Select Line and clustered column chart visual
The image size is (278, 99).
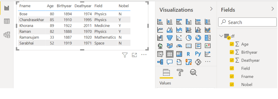click(x=198, y=30)
